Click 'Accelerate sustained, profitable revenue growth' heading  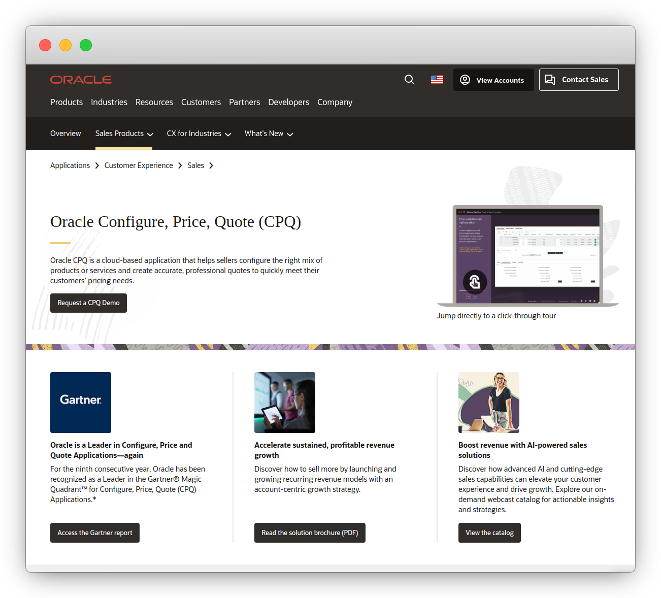324,450
